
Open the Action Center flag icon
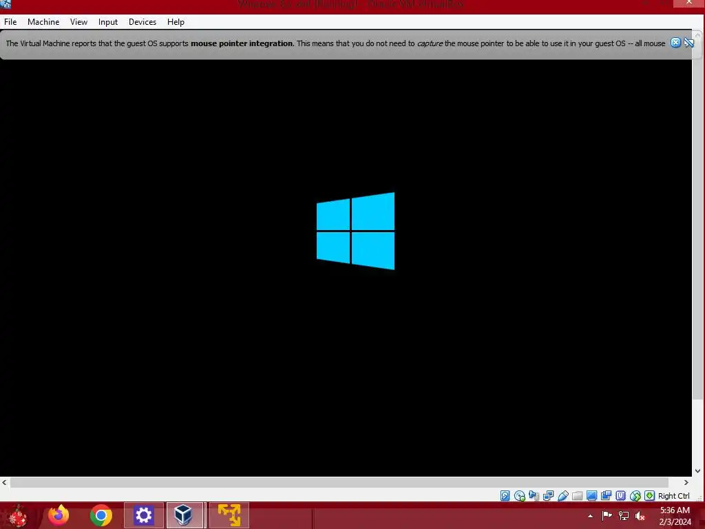[x=607, y=515]
